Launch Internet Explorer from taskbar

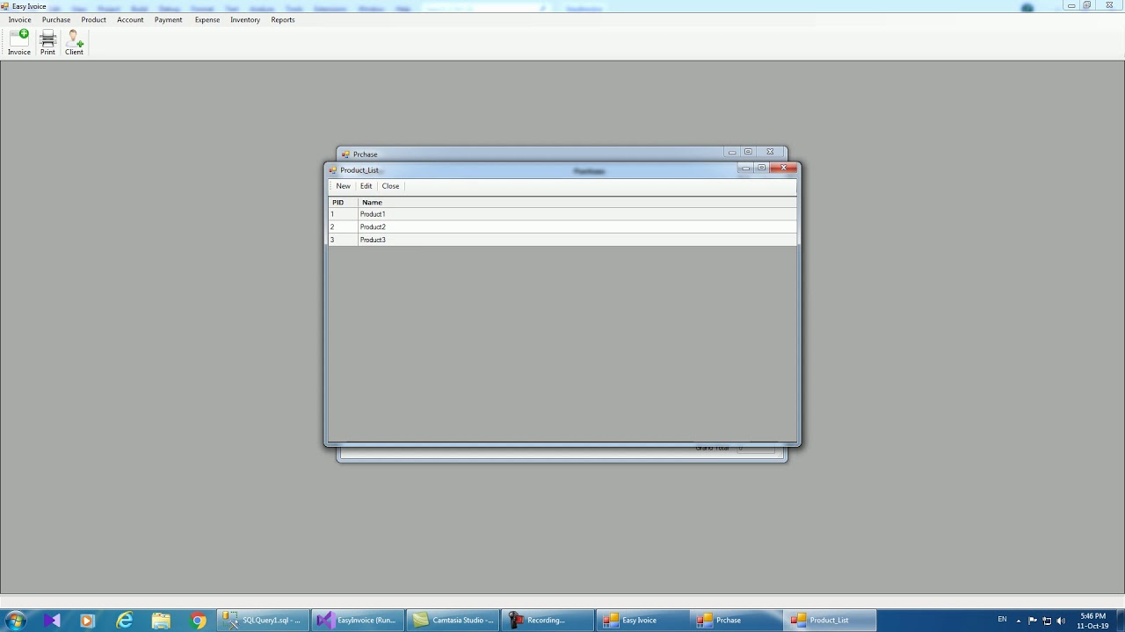[x=124, y=621]
